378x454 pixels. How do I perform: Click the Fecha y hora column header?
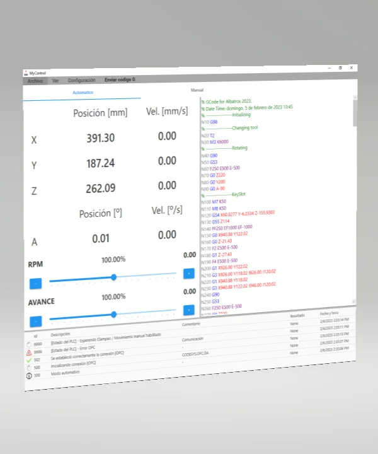coord(329,313)
